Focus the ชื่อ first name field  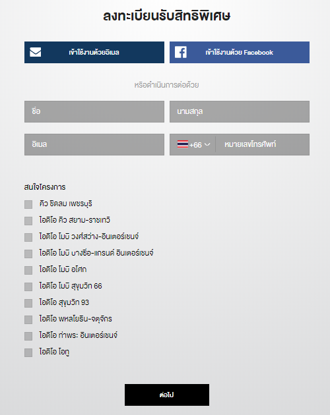(x=94, y=111)
